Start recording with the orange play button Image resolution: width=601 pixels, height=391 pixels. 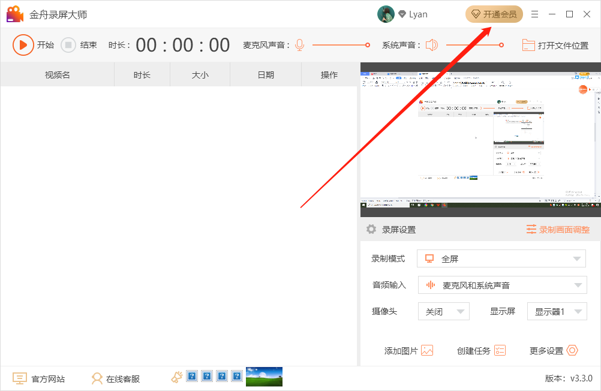(x=23, y=45)
